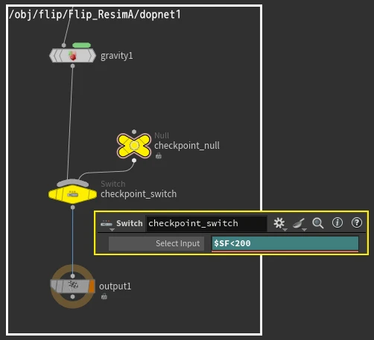Click the checkpoint_switch node label text

(139, 194)
